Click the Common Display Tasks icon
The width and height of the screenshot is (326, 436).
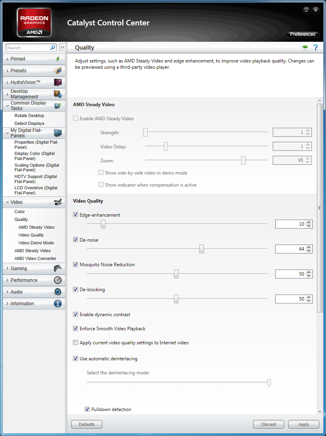click(58, 106)
